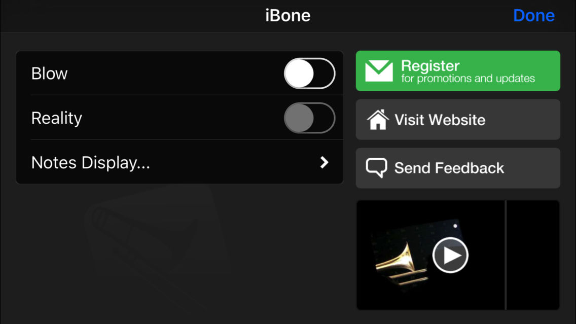Turn on the Reality switch
This screenshot has height=324, width=576.
coord(309,118)
